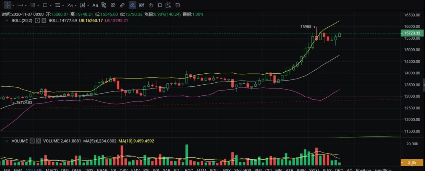Image resolution: width=425 pixels, height=171 pixels.
Task: Click the Position indicator label
Action: pyautogui.click(x=363, y=170)
